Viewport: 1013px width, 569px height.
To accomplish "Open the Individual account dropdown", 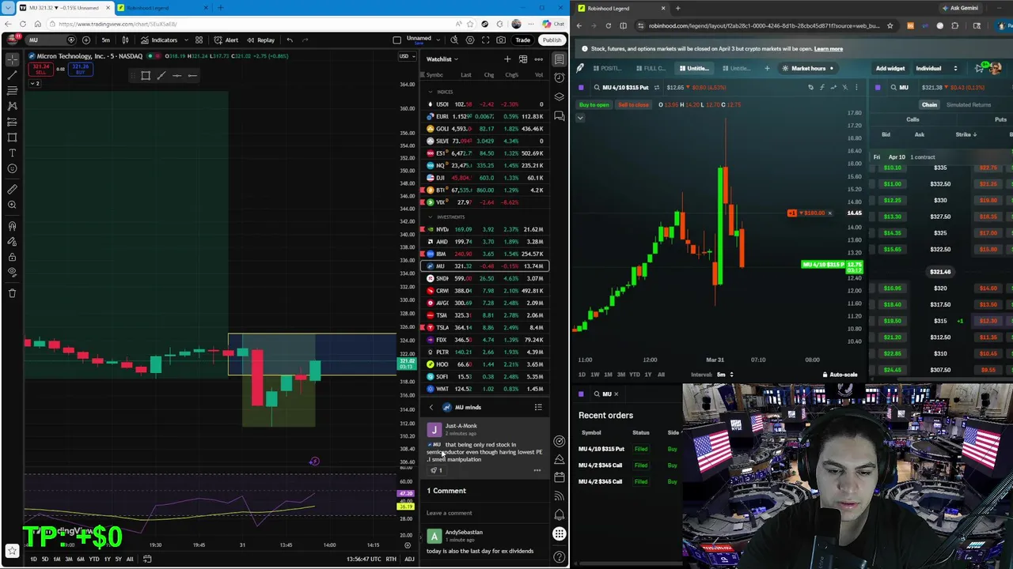I will click(936, 68).
